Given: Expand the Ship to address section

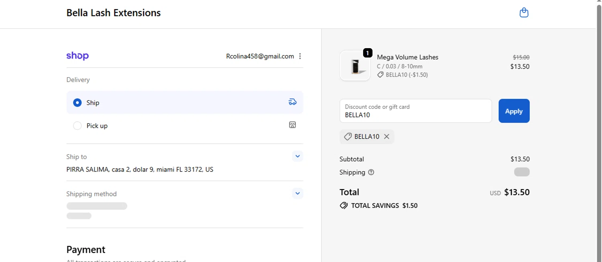Looking at the screenshot, I should point(297,156).
